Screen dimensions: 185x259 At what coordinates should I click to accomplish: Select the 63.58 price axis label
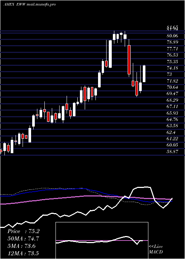tap(172, 126)
